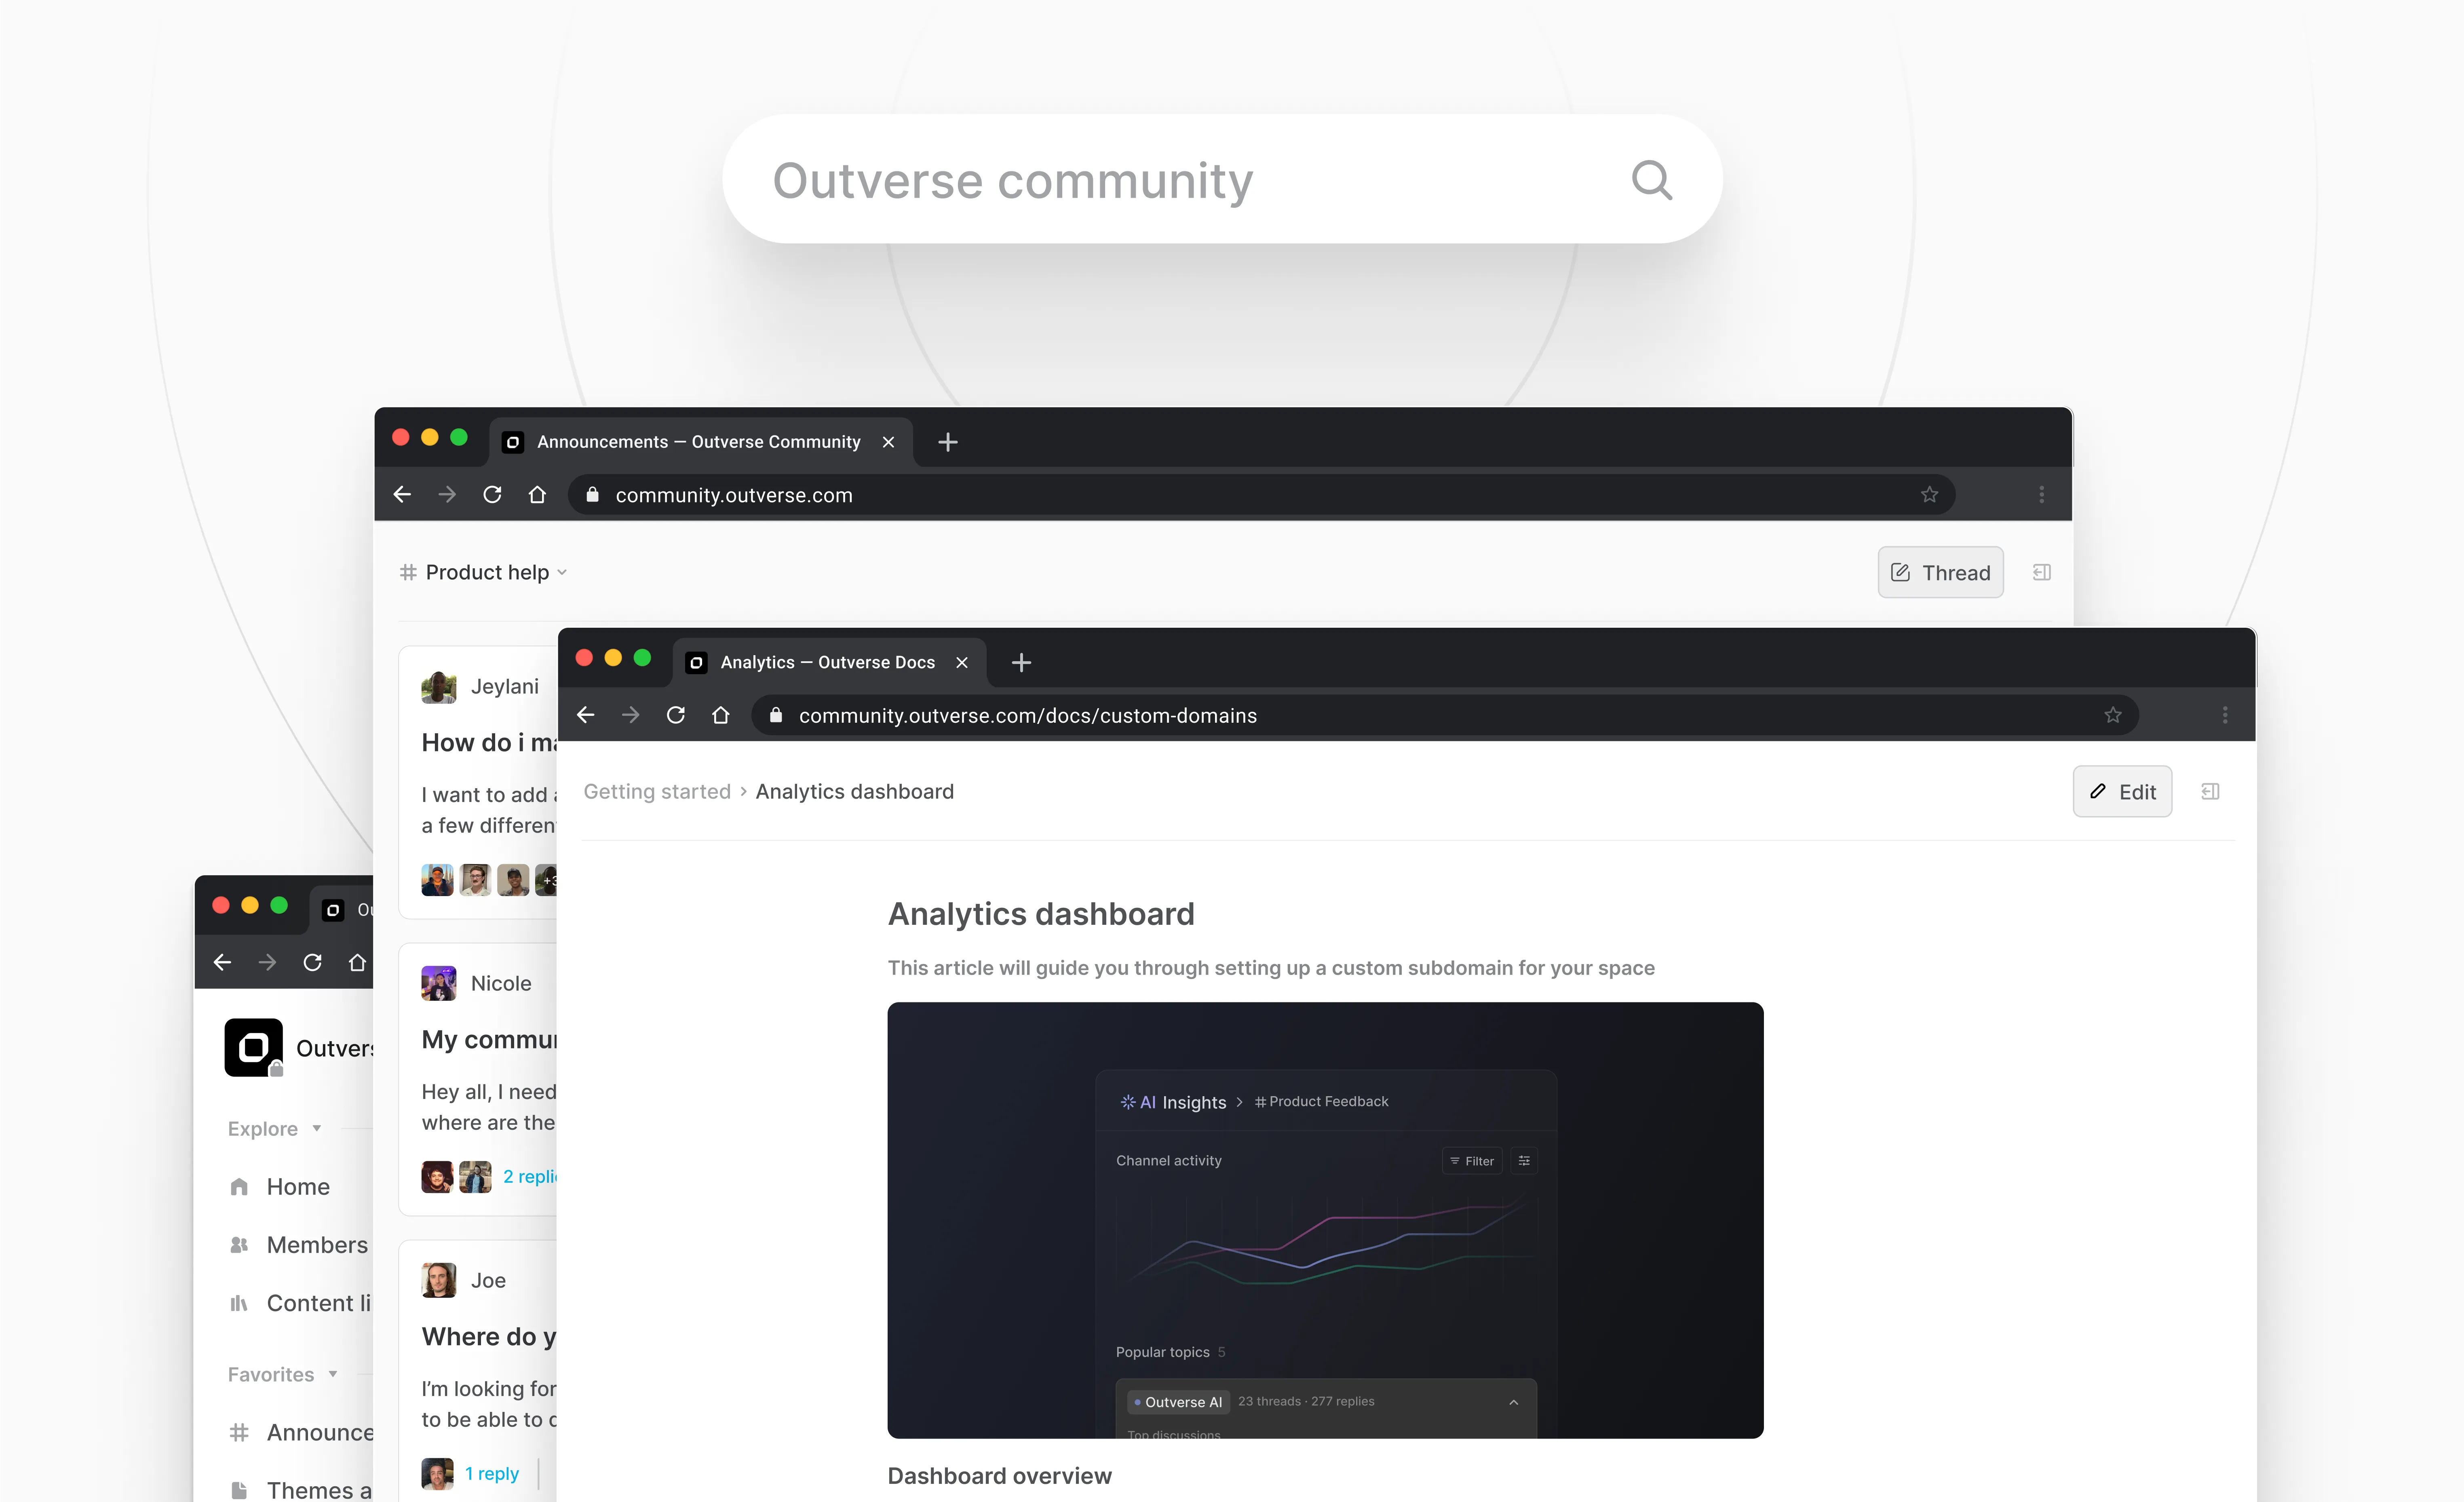This screenshot has width=2464, height=1502.
Task: Click the search magnifier icon in Outverse community bar
Action: coord(1651,180)
